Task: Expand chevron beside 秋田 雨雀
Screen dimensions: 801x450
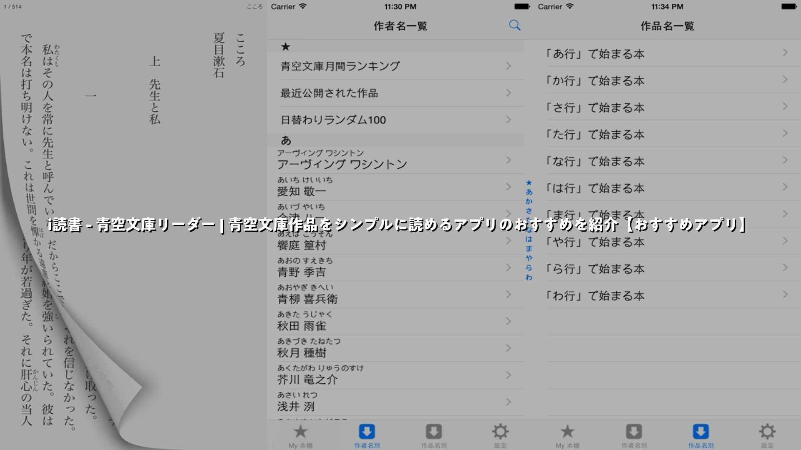Action: point(509,321)
